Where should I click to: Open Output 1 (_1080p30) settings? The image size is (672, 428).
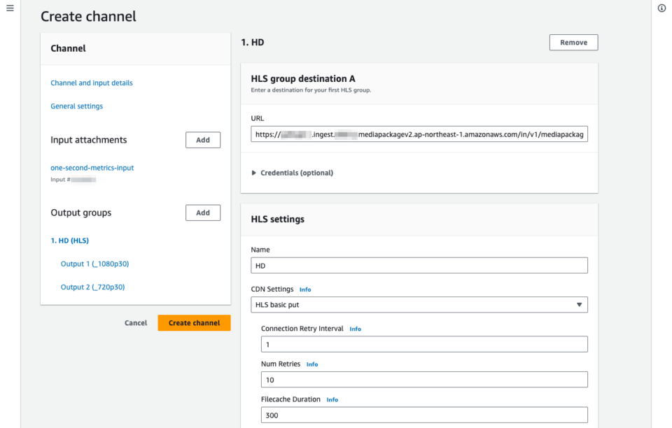coord(95,264)
